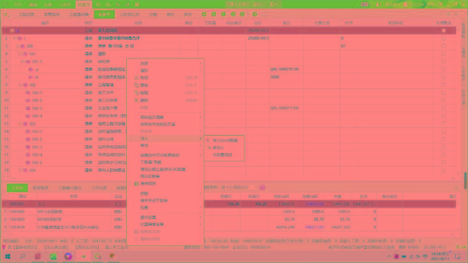
Task: Select cell 15443.236 in 调整消耗 column
Action: (x=311, y=204)
